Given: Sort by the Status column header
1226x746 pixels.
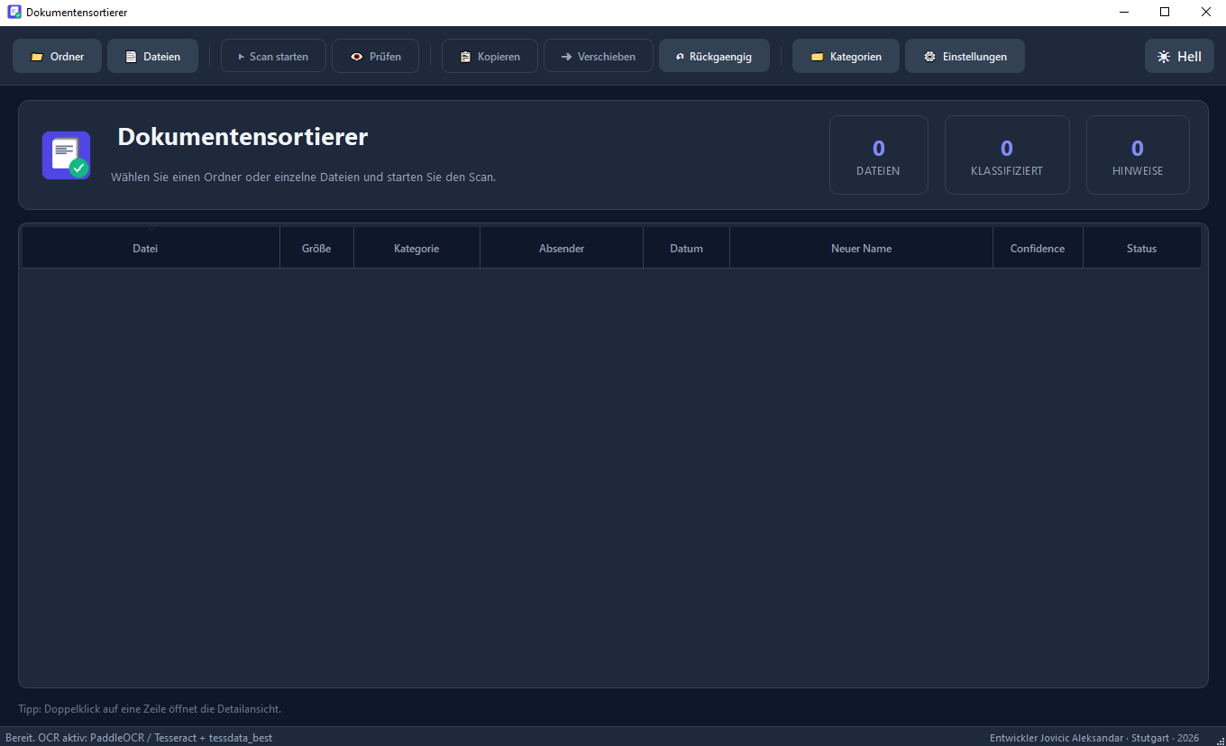Looking at the screenshot, I should pyautogui.click(x=1141, y=248).
